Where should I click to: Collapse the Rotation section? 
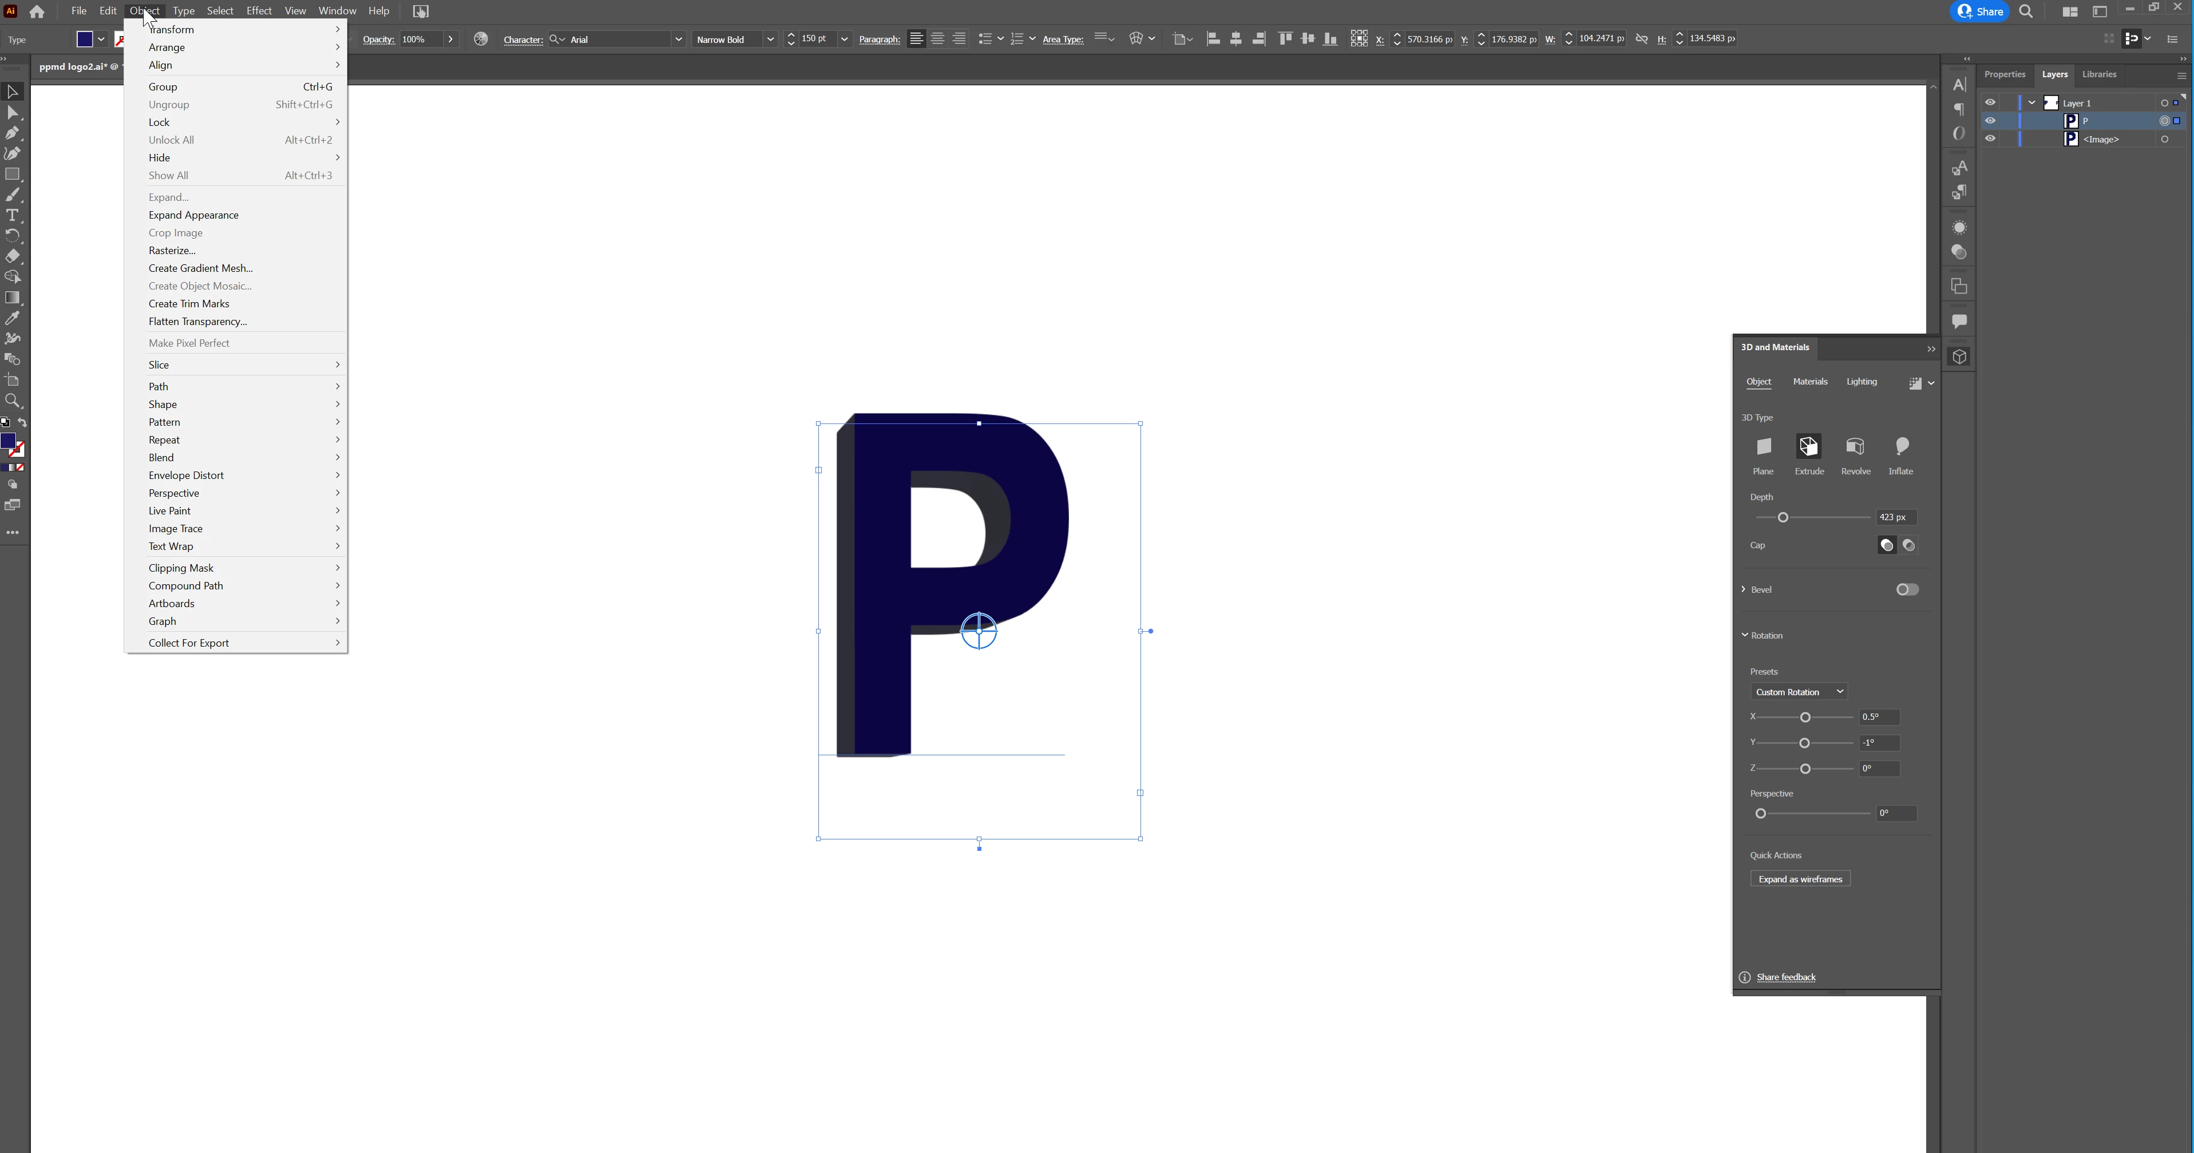pos(1744,635)
